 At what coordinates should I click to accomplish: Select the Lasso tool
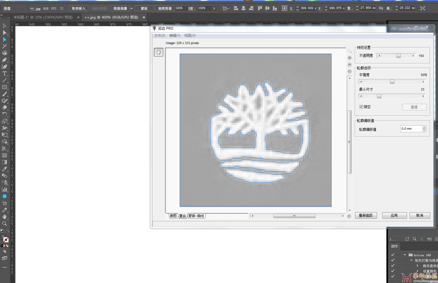coord(5,53)
